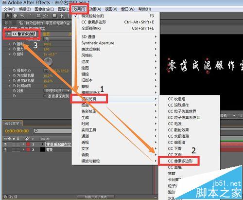This screenshot has width=243, height=200.
Task: Open the 窗口(W) menu
Action: tap(128, 9)
